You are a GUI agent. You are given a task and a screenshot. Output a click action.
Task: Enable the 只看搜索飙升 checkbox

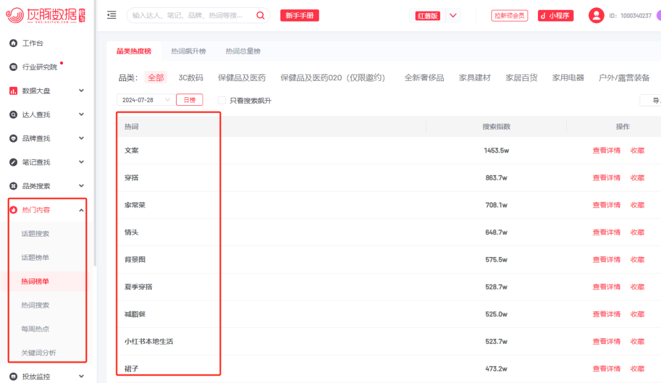pos(222,100)
